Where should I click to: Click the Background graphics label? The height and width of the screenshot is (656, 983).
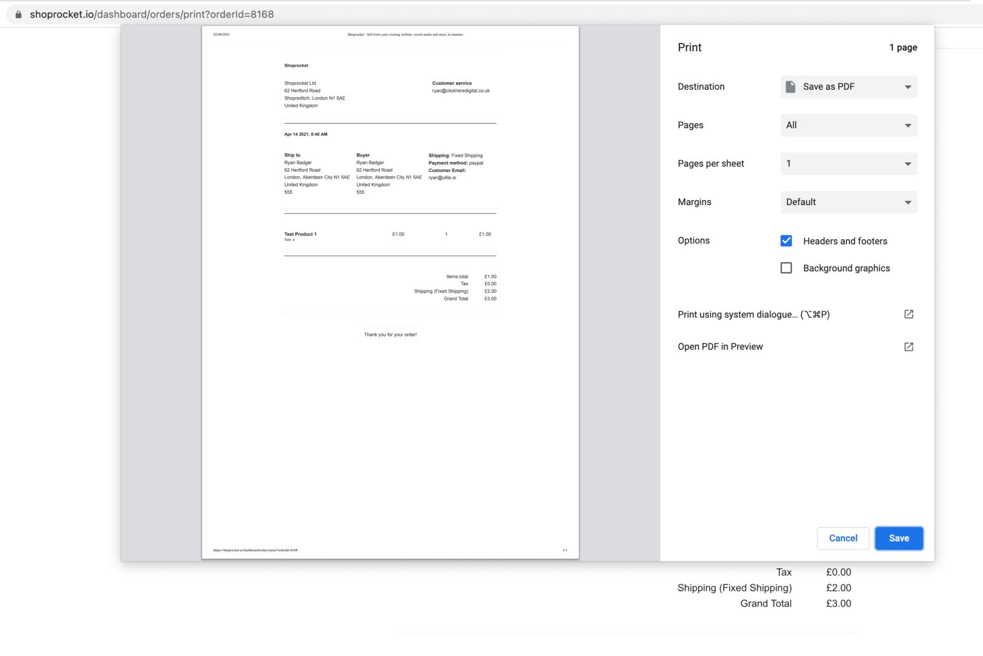click(846, 268)
